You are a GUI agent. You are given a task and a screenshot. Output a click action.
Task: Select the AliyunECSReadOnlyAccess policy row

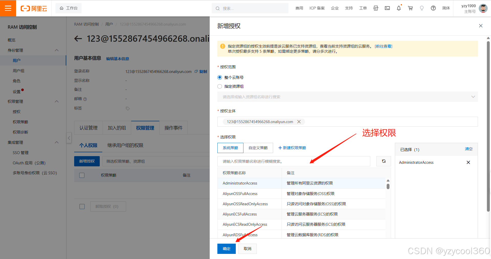point(301,224)
